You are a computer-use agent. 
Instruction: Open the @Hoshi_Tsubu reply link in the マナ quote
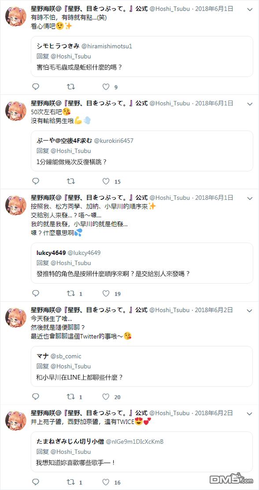(70, 366)
